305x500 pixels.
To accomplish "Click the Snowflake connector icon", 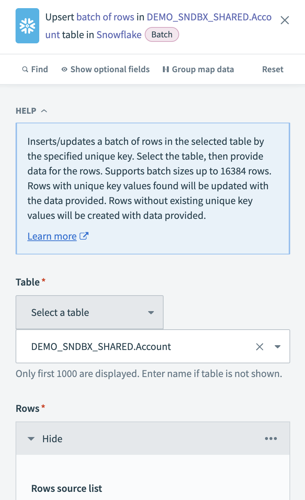I will coord(27,26).
